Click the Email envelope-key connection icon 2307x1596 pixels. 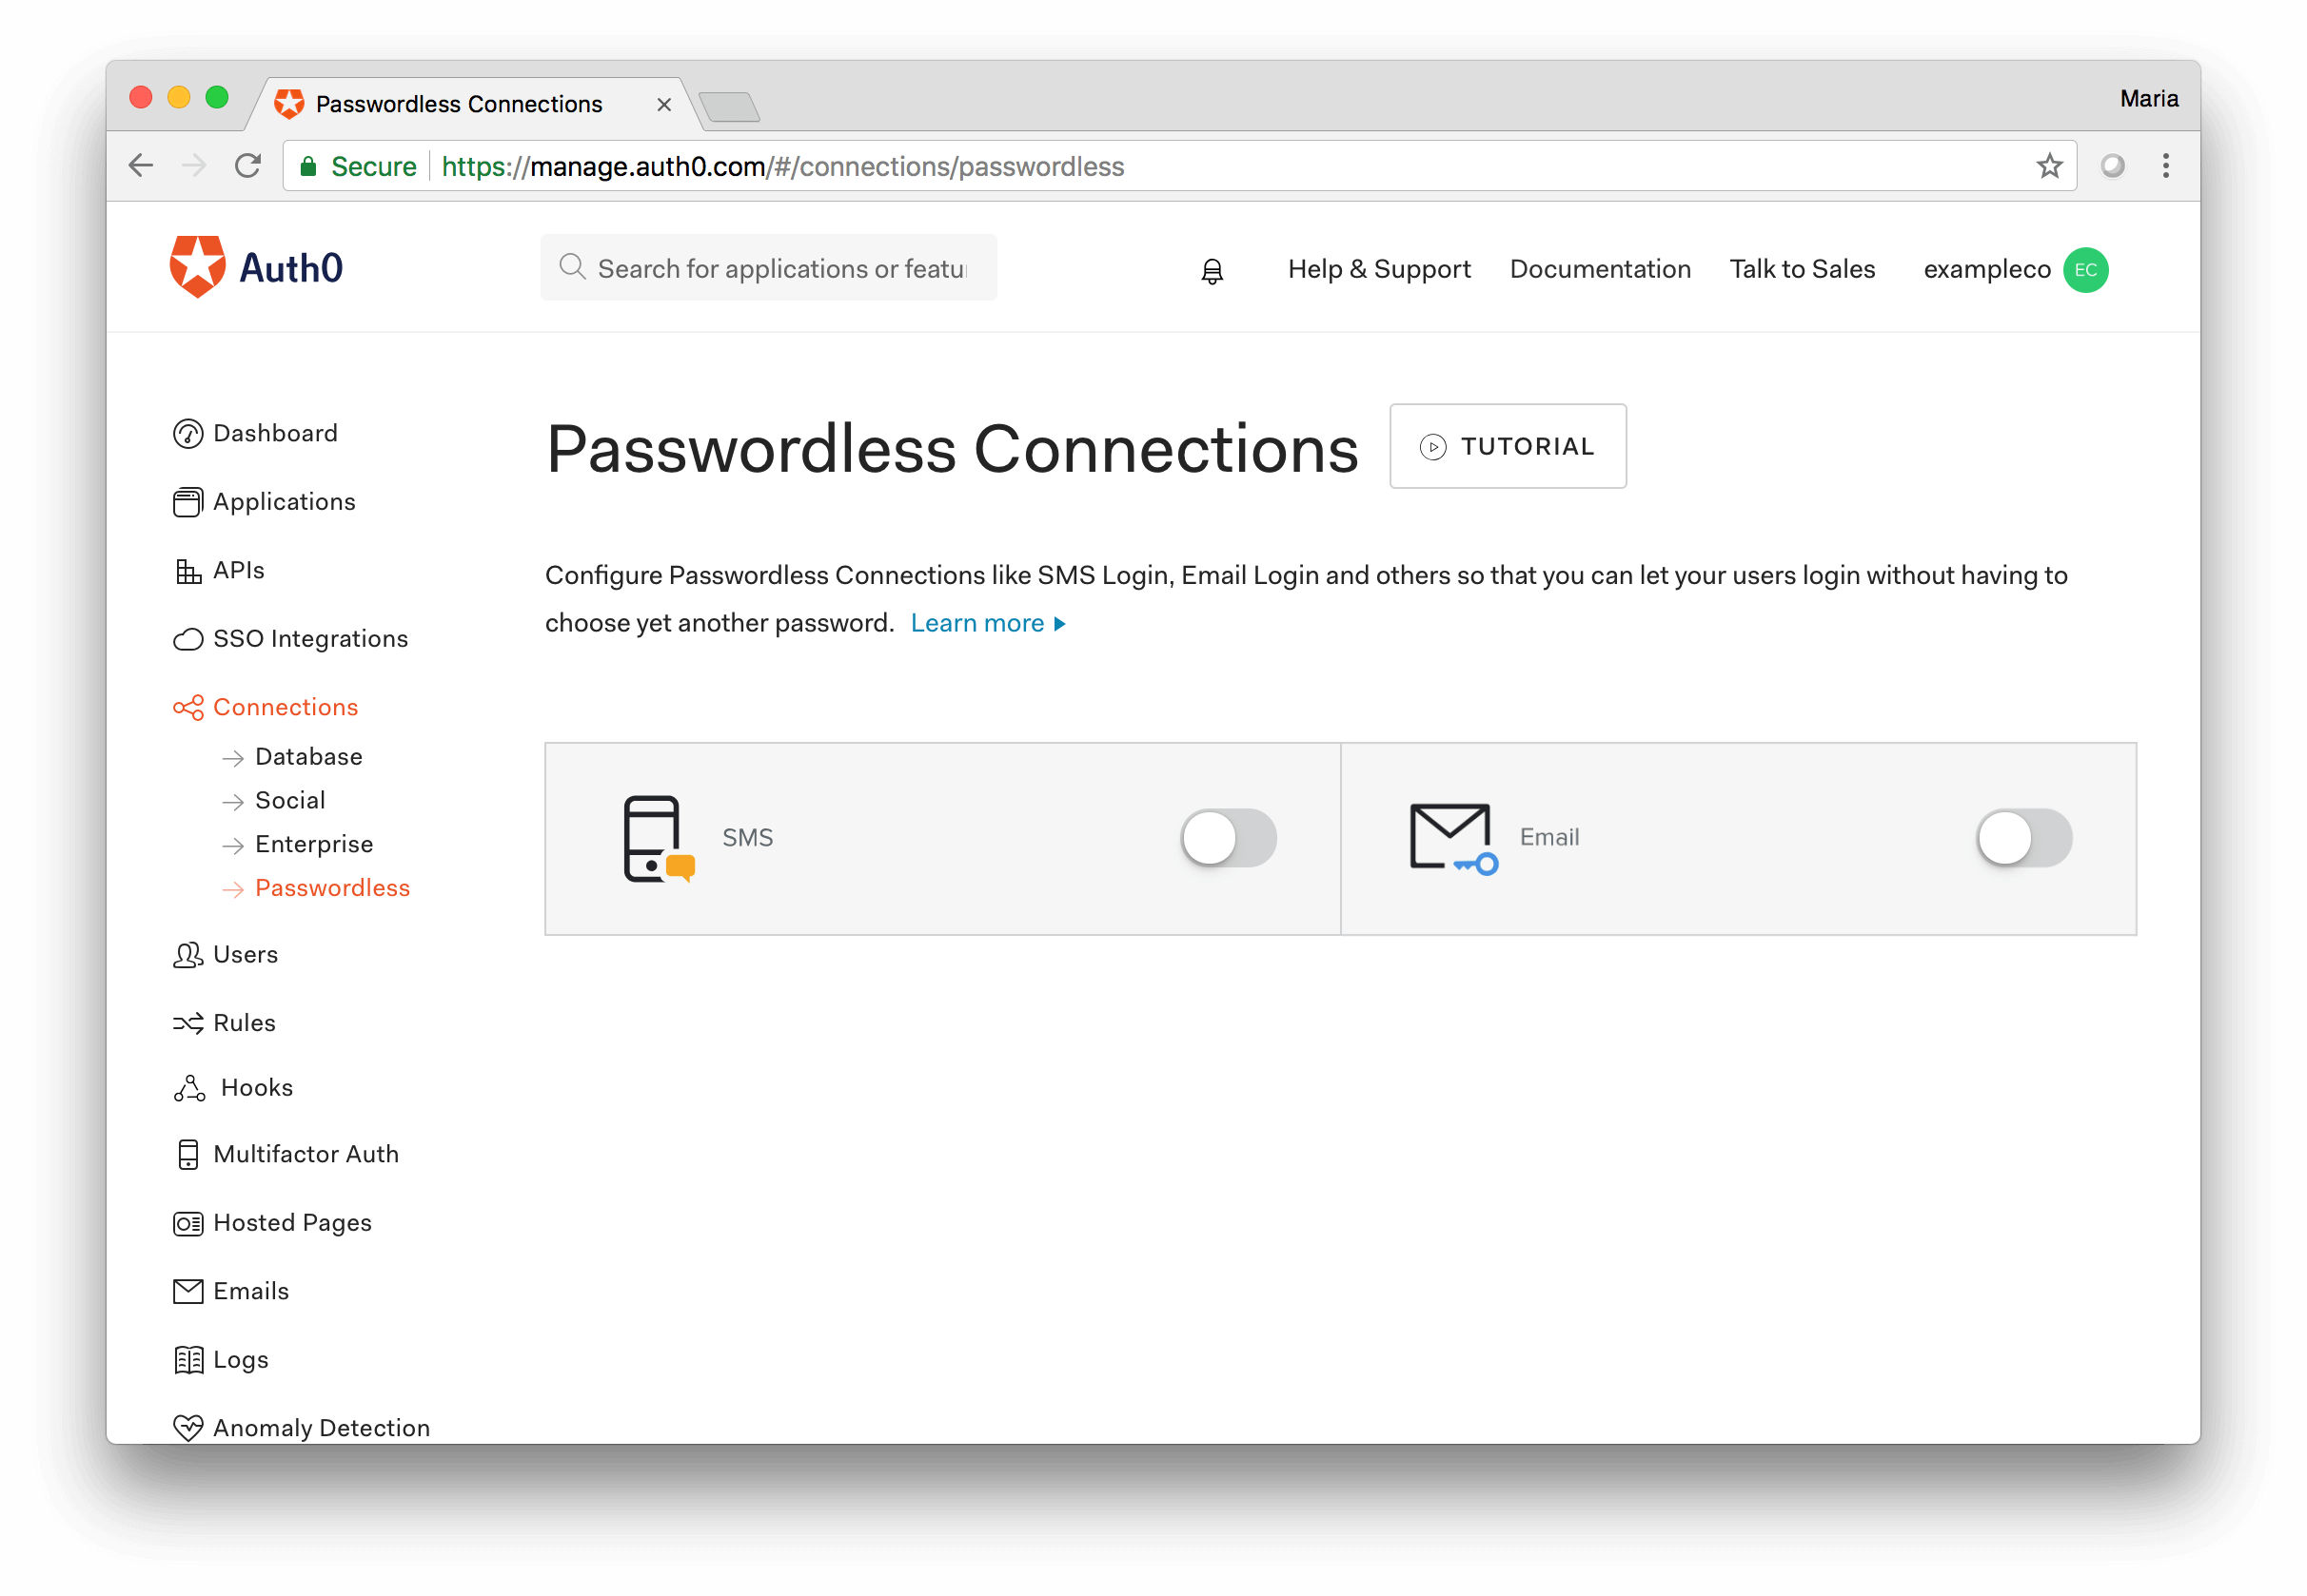1453,839
